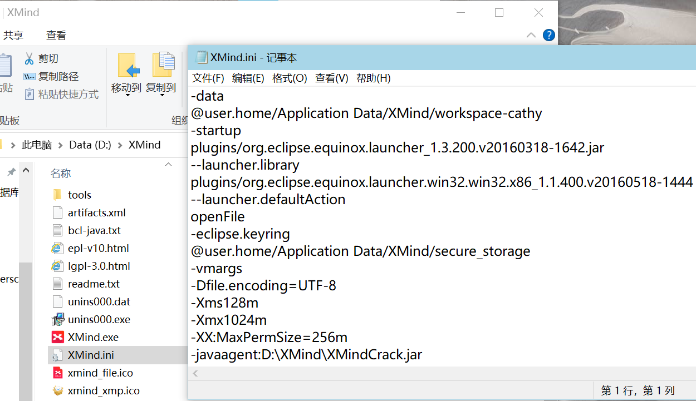
Task: Select the XMind.exe application icon
Action: [x=57, y=337]
